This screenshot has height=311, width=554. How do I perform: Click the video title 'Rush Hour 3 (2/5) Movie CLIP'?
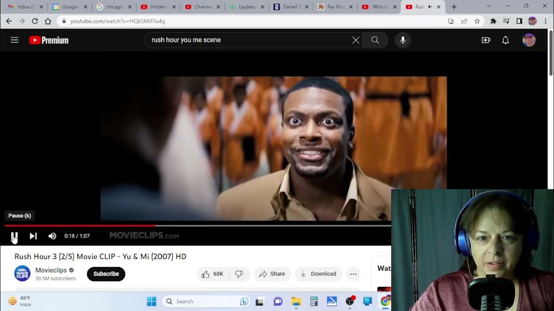[100, 257]
